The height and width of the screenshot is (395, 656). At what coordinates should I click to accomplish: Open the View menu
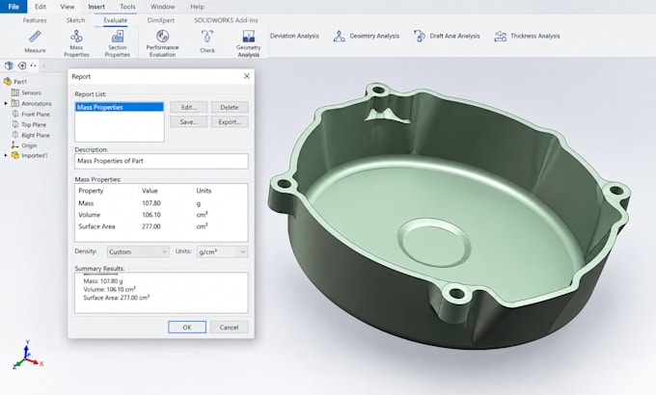[67, 7]
